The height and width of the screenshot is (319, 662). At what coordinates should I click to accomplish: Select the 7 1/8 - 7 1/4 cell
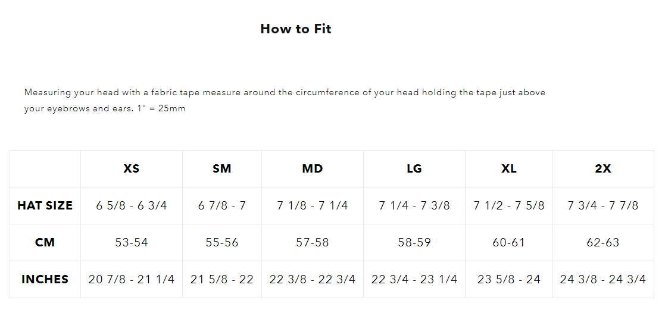312,205
